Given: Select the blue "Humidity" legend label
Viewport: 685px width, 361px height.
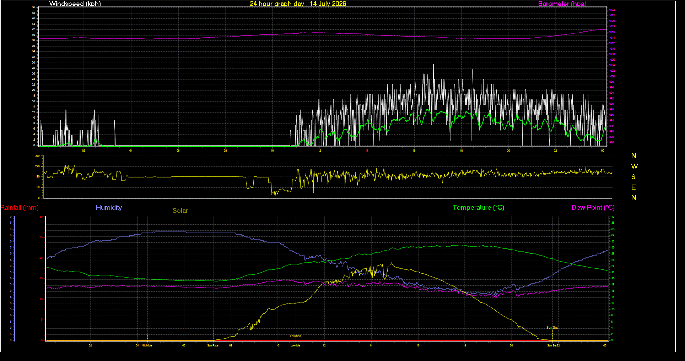Looking at the screenshot, I should tap(109, 208).
